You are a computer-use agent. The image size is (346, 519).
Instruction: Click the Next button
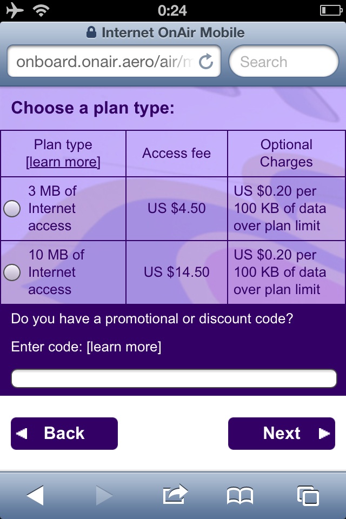point(282,433)
